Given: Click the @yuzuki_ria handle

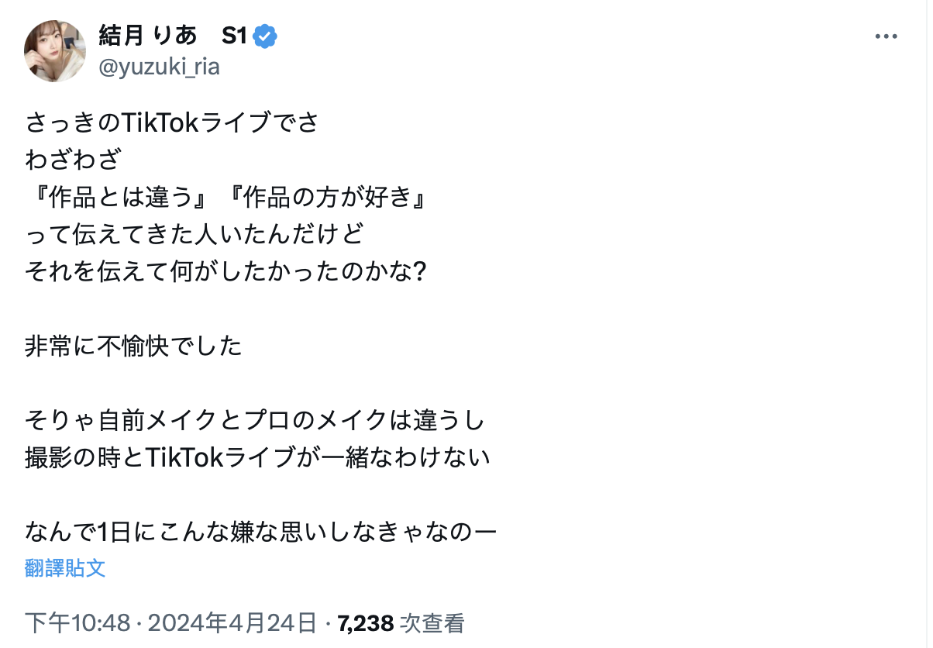Looking at the screenshot, I should pos(159,67).
